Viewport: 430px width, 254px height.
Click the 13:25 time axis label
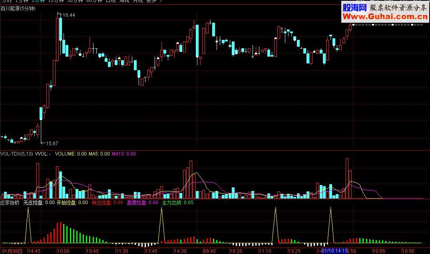click(294, 251)
